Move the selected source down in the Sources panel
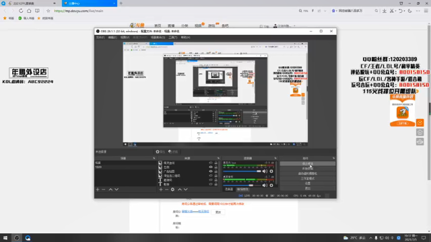Viewport: 431px width, 242px height. coord(186,190)
